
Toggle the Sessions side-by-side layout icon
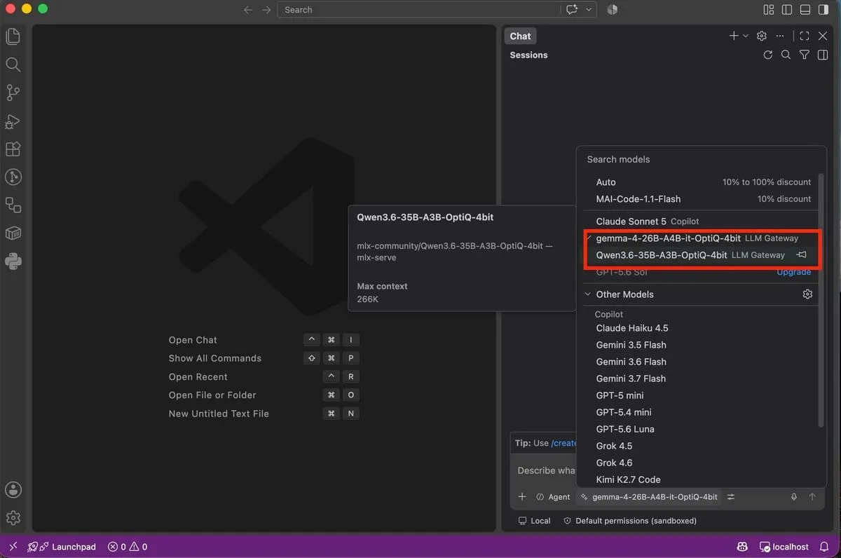click(823, 55)
